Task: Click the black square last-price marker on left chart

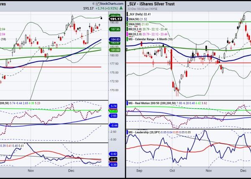Action: pos(101,18)
